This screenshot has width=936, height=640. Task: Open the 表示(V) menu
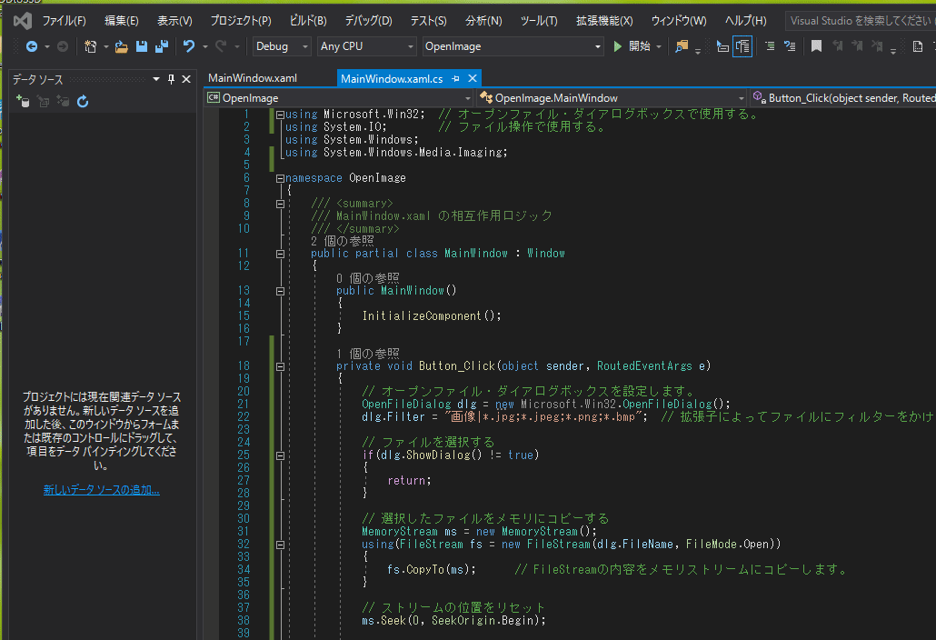[x=174, y=21]
